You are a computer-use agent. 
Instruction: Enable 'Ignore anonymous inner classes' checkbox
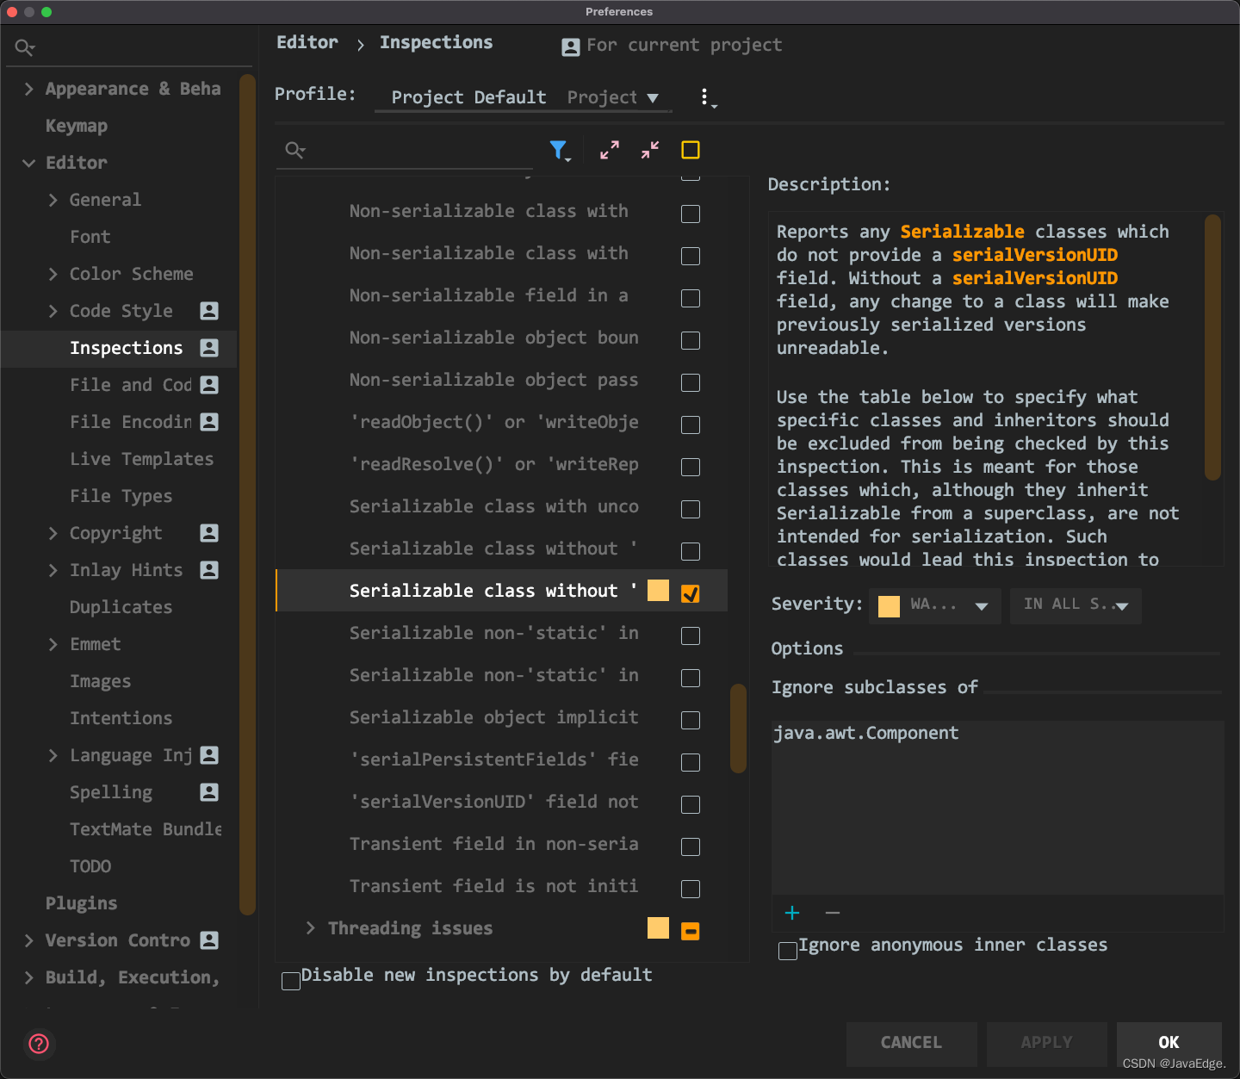coord(787,951)
